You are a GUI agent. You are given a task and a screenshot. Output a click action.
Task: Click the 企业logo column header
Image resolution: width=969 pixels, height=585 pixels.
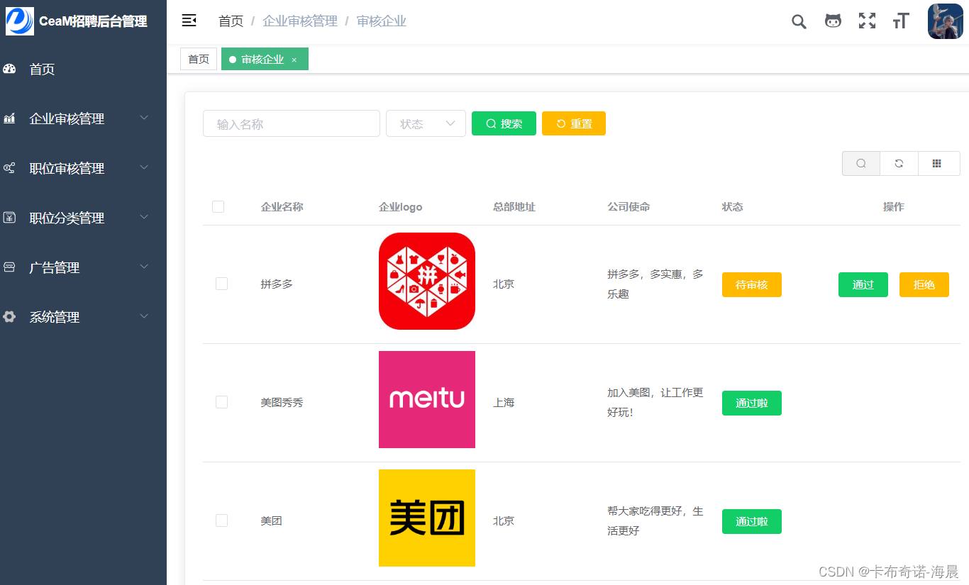pos(401,207)
